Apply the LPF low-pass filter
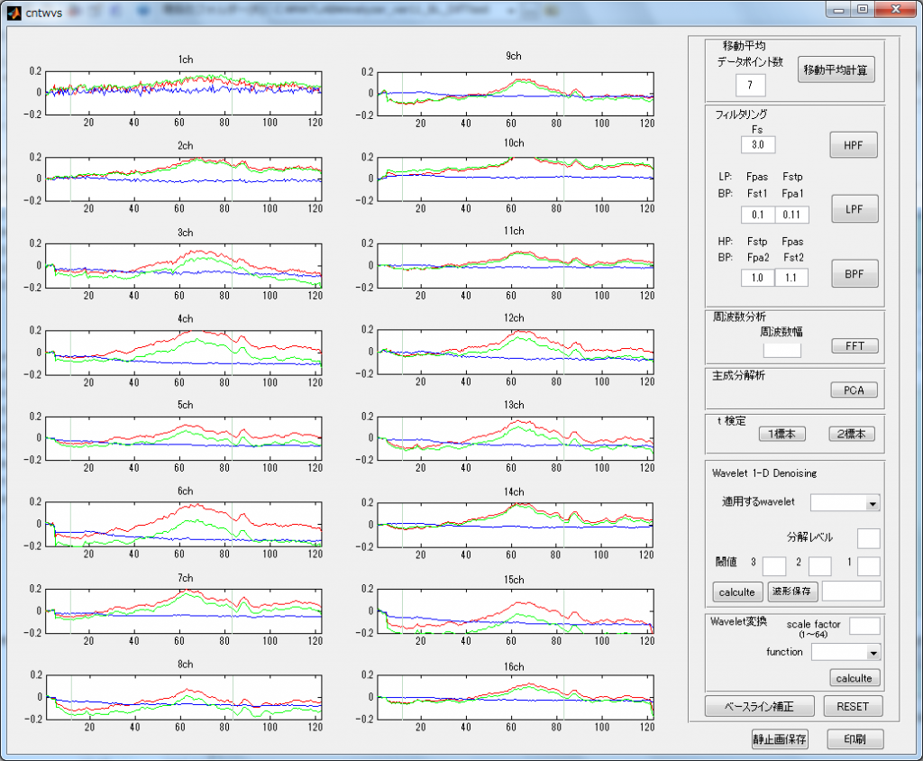Screen dimensions: 923x761 tap(853, 208)
